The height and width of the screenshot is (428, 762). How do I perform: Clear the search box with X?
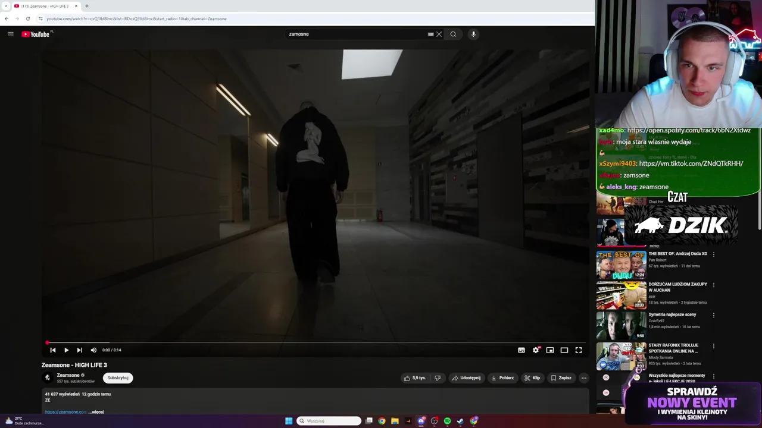(x=439, y=34)
